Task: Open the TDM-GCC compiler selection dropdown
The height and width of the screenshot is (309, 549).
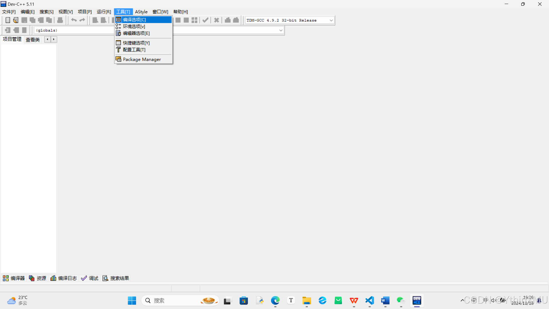Action: click(331, 20)
